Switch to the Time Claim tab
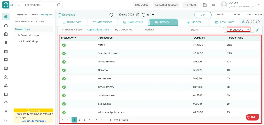 click(x=224, y=22)
